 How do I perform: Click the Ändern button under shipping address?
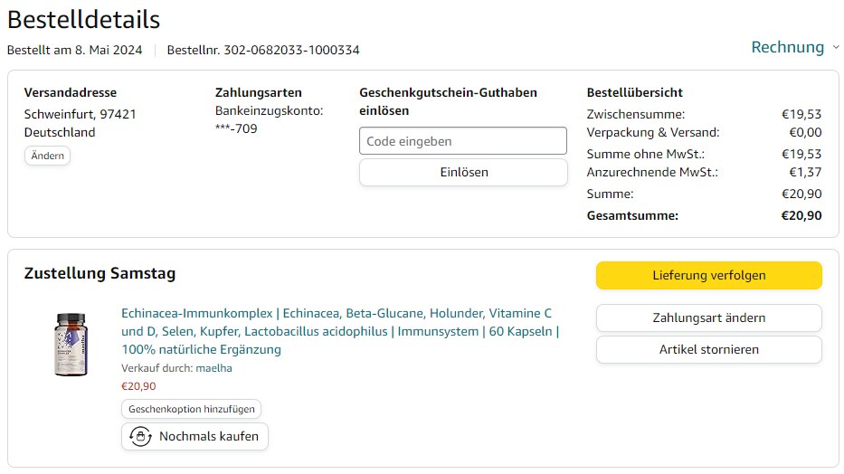click(47, 156)
